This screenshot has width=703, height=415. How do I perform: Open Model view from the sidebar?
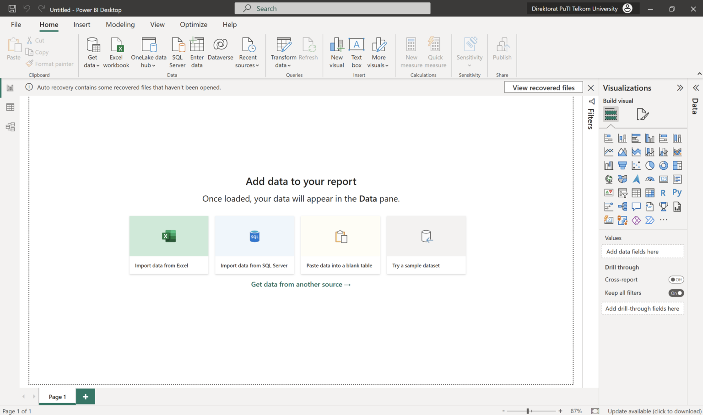coord(10,127)
